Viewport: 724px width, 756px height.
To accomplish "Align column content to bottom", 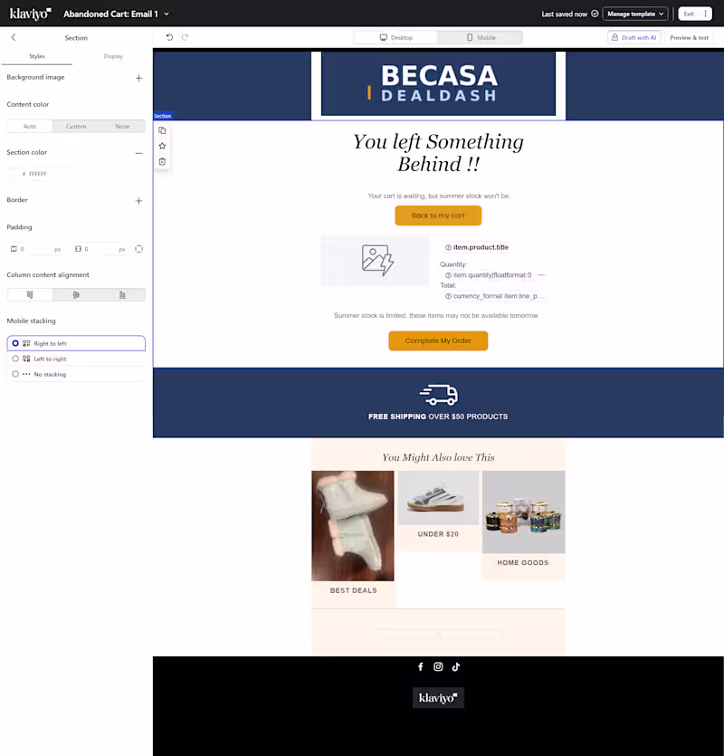I will 122,294.
